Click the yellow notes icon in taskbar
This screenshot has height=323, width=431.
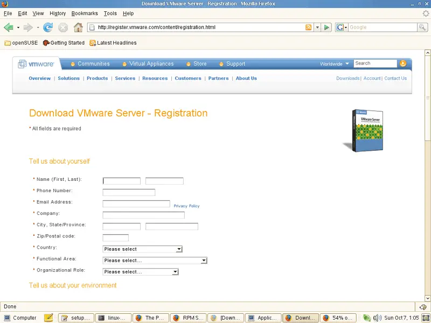(x=48, y=318)
